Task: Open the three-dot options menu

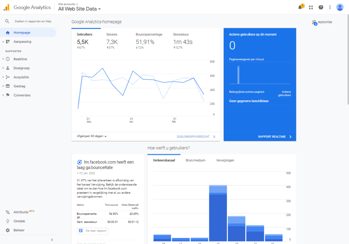Action: (x=330, y=7)
